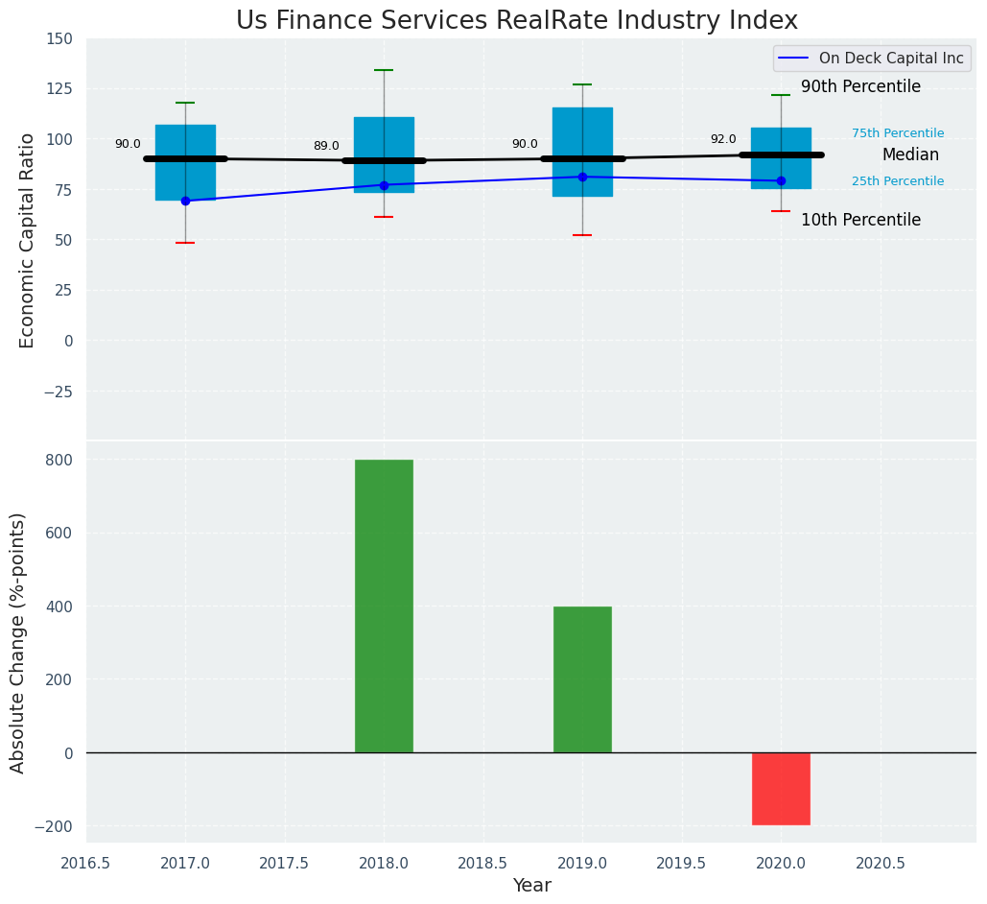This screenshot has width=987, height=904.
Task: Select the 2018 green change bar
Action: (384, 606)
